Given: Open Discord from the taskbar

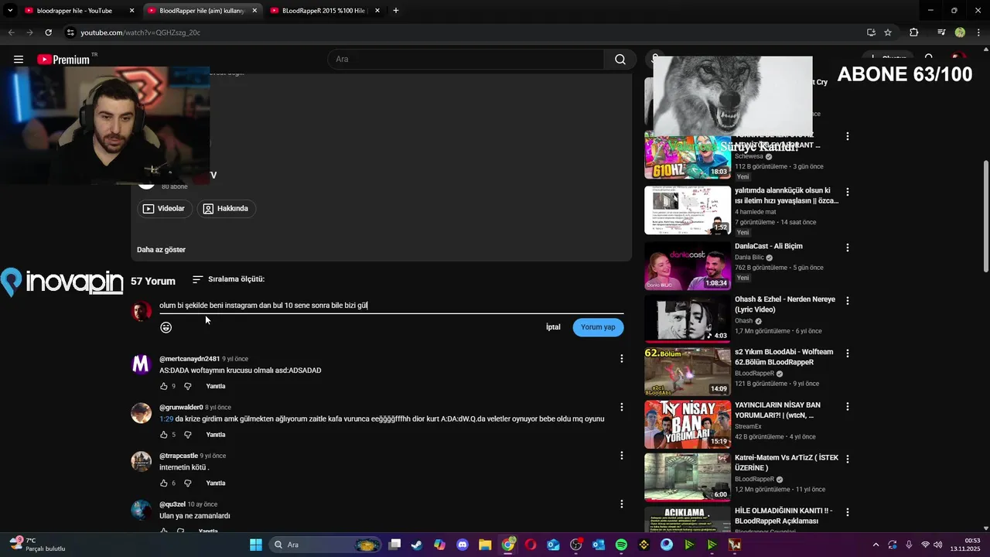Looking at the screenshot, I should (x=463, y=545).
